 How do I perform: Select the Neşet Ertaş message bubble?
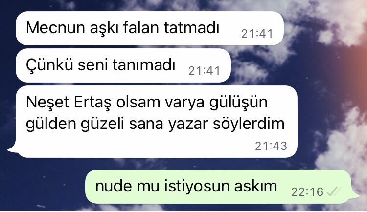[x=157, y=122]
